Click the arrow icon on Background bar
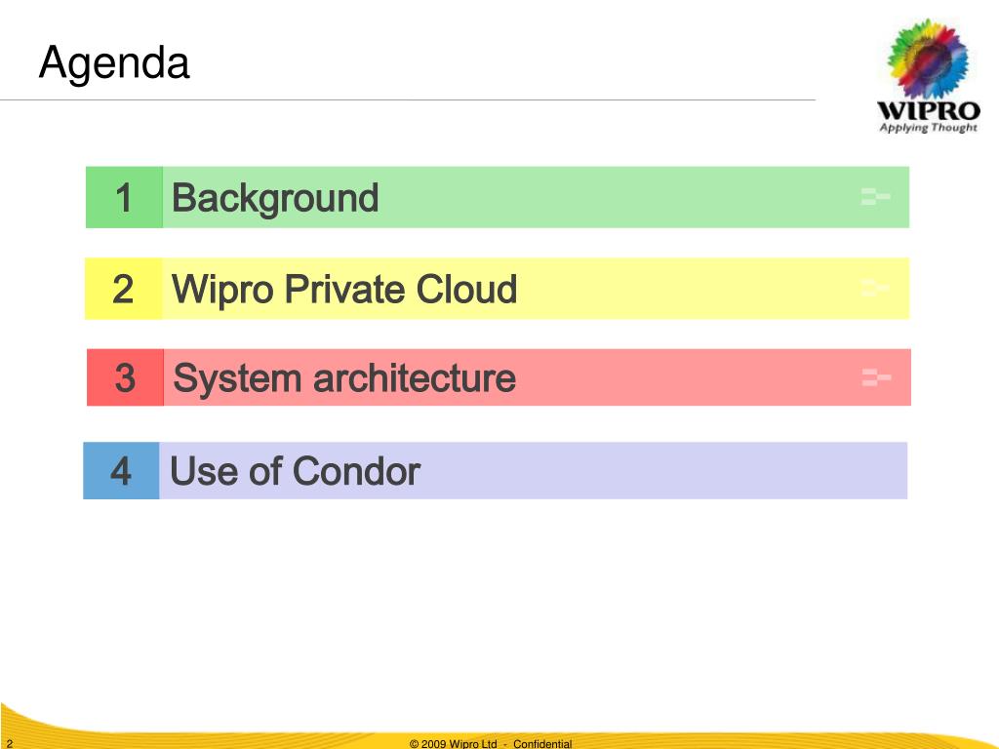This screenshot has width=999, height=749. click(x=875, y=197)
